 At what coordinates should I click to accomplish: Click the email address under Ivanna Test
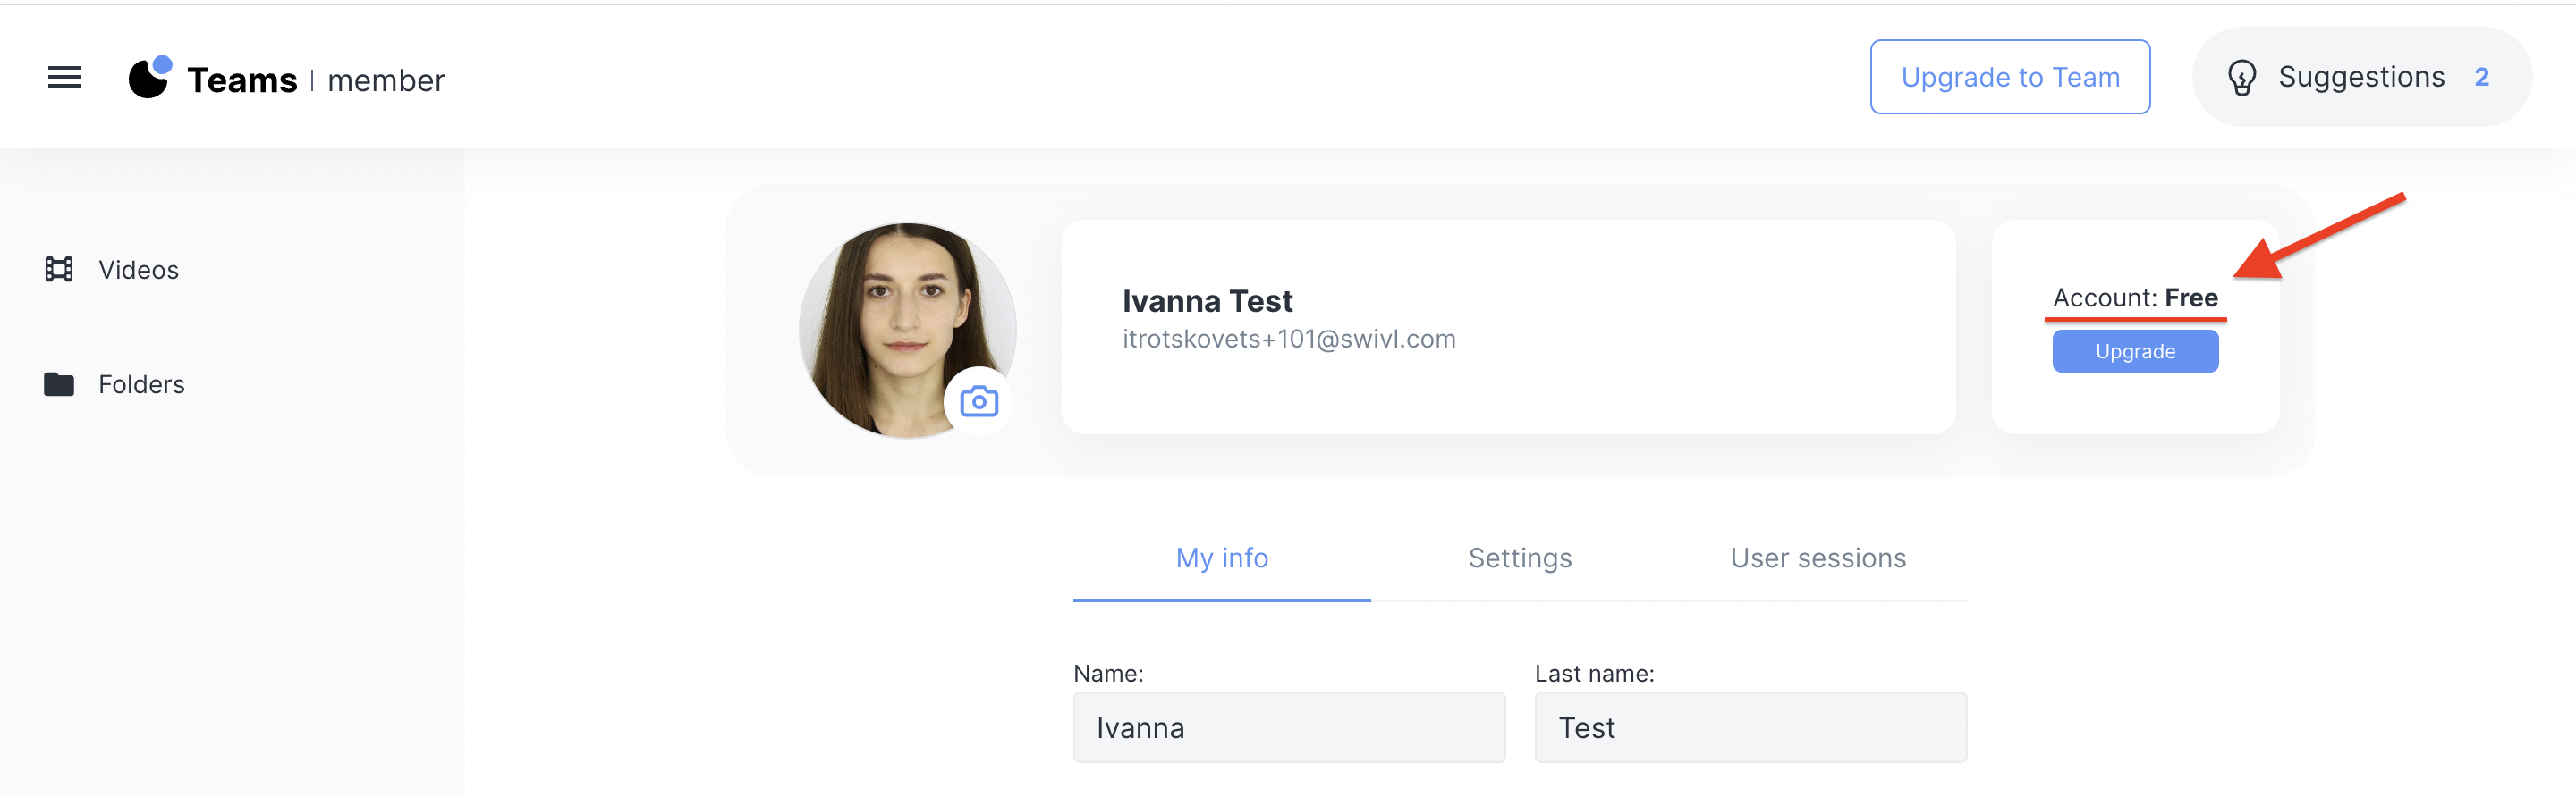pyautogui.click(x=1288, y=340)
